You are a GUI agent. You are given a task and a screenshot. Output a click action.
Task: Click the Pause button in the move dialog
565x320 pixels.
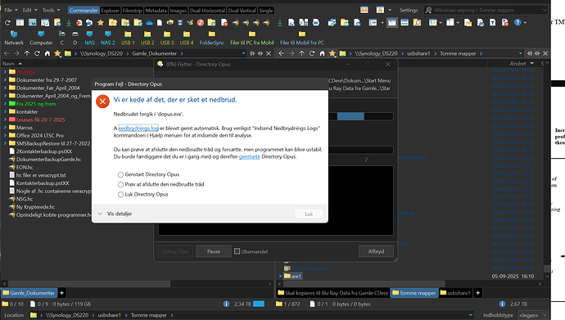click(x=214, y=251)
